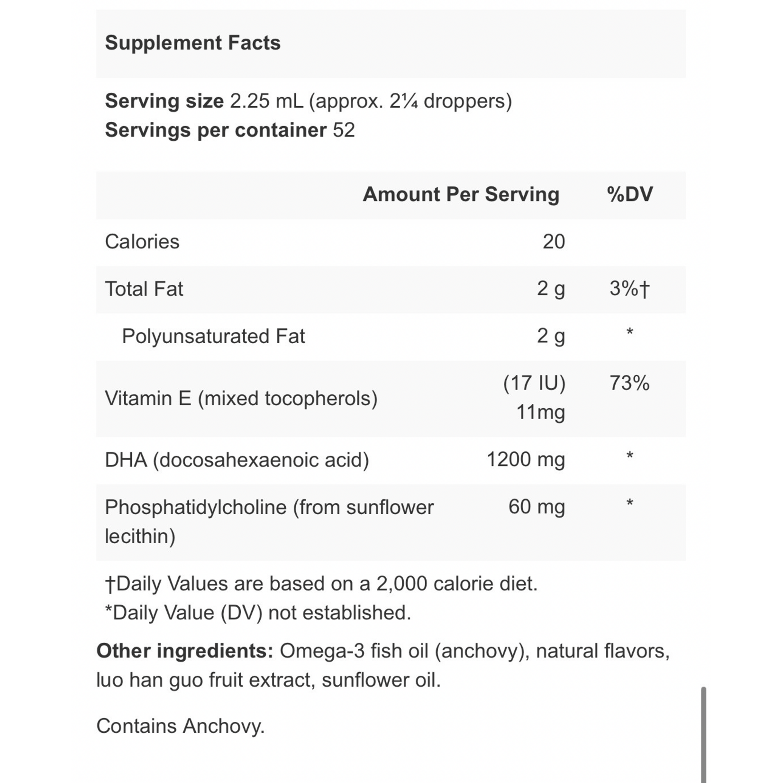Click the %DV column header

click(629, 194)
